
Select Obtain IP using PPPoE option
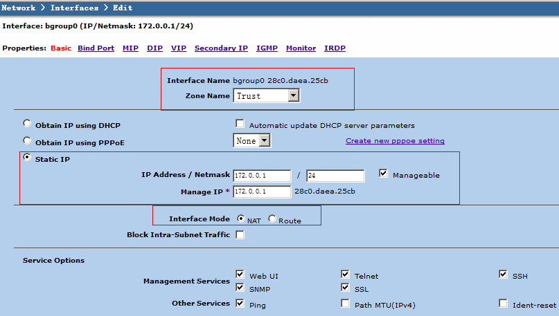tap(27, 142)
